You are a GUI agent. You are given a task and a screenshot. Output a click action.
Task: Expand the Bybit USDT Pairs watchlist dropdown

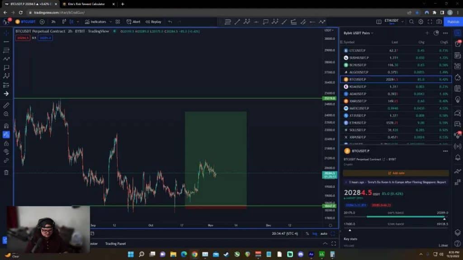pyautogui.click(x=359, y=33)
